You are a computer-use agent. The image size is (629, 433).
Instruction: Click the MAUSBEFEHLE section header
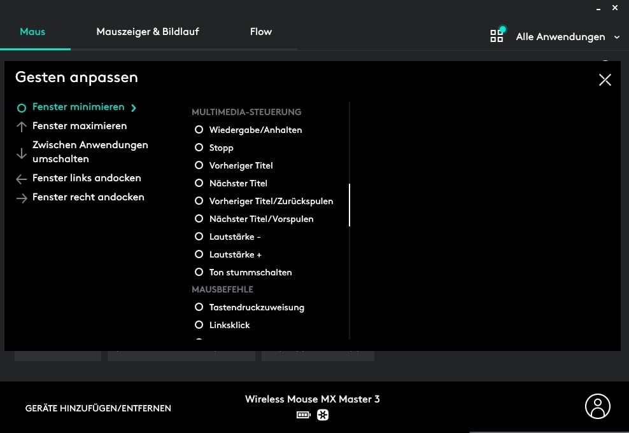pos(222,289)
